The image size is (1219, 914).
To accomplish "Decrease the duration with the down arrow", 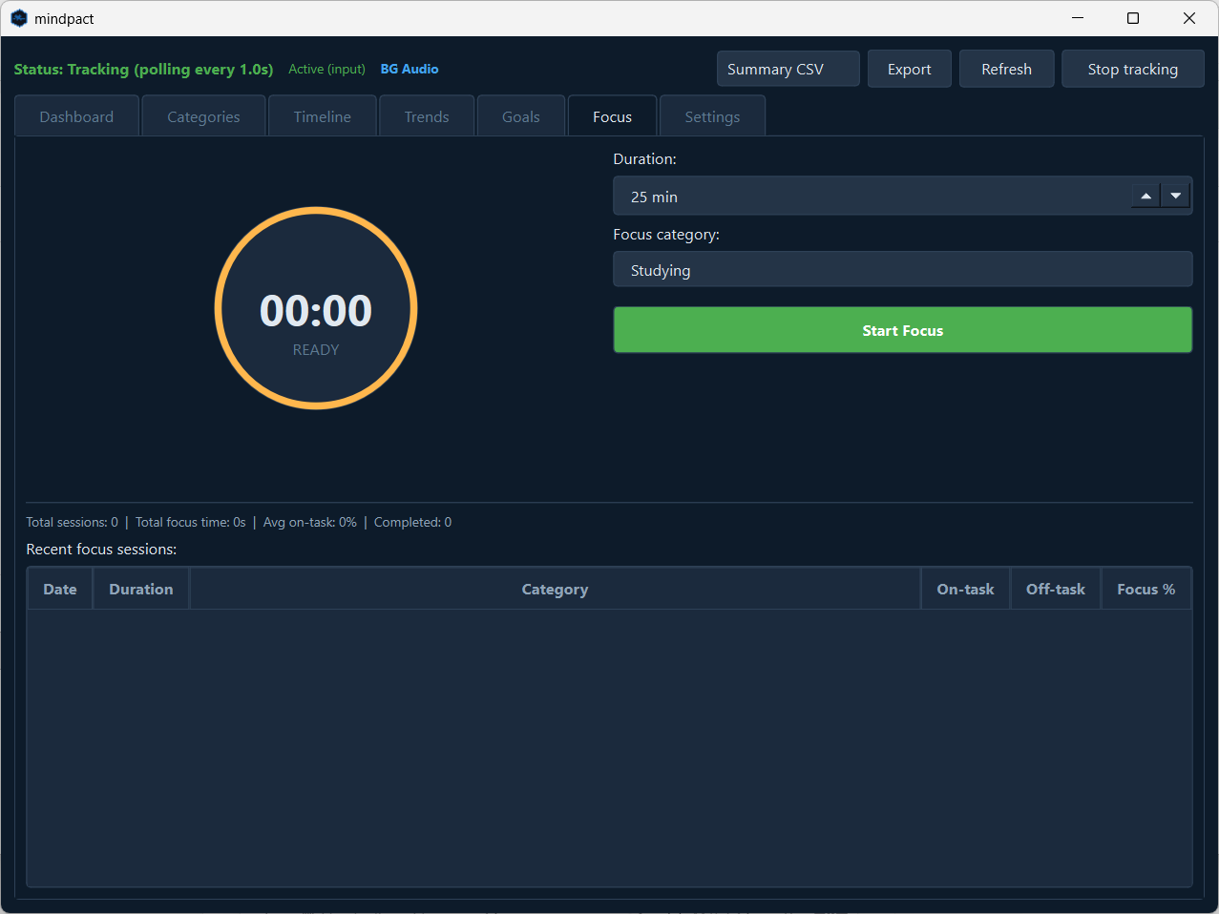I will 1176,194.
